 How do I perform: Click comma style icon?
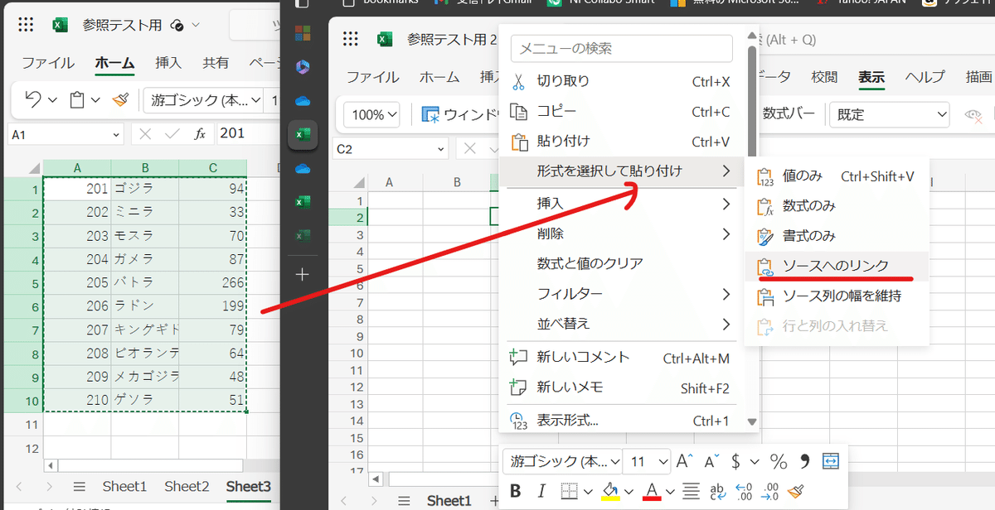pos(804,461)
